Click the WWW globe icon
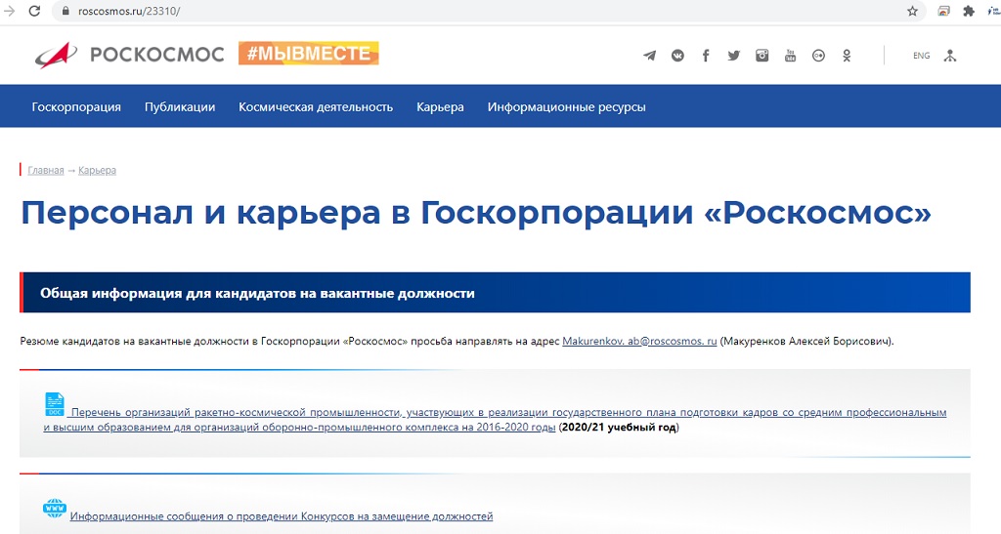Screen dimensions: 1001x534 click(55, 508)
